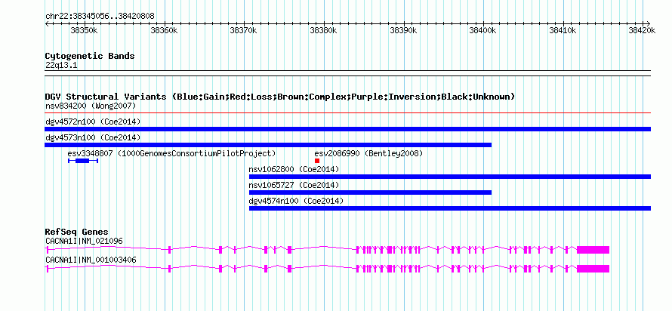The width and height of the screenshot is (672, 311).
Task: Click the esv3348807 1000GenomesConsortiumPilotProject label
Action: (x=172, y=153)
